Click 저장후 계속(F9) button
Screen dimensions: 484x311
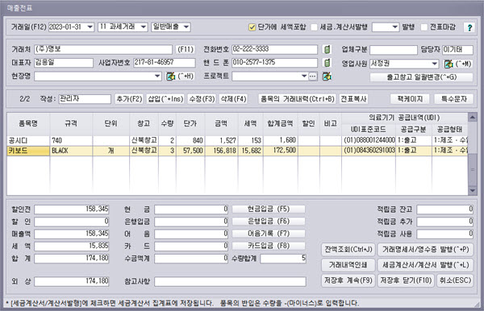(x=348, y=280)
